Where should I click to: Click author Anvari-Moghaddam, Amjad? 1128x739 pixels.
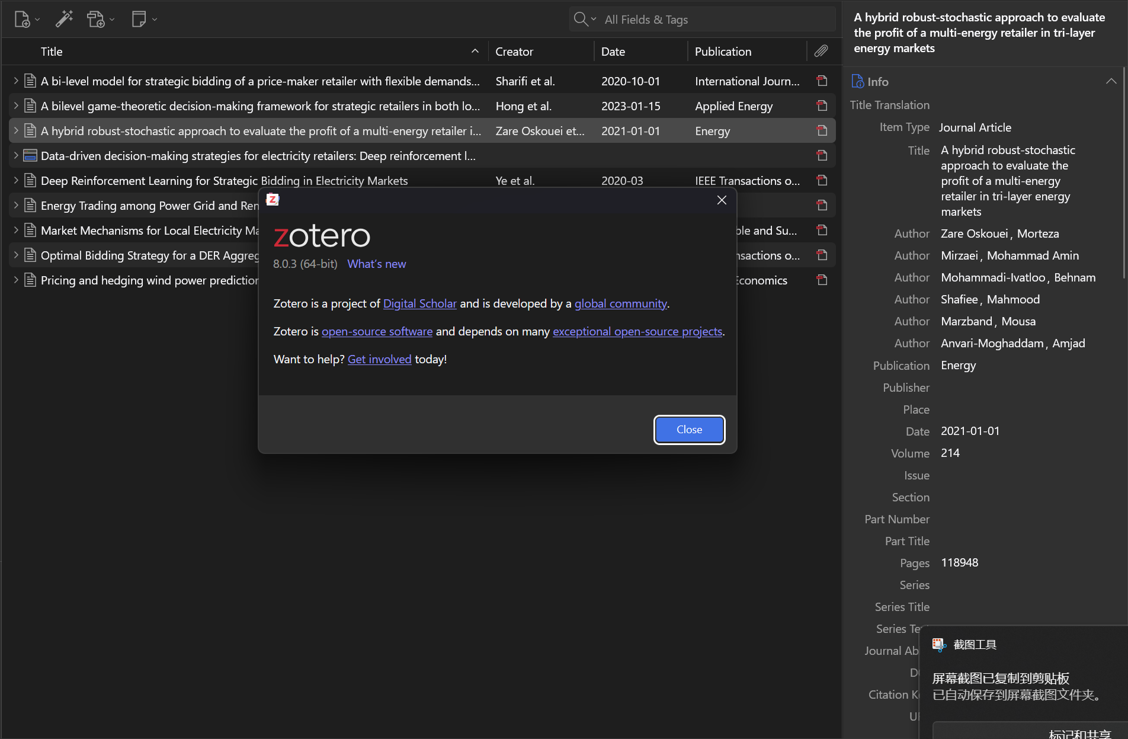click(1013, 343)
